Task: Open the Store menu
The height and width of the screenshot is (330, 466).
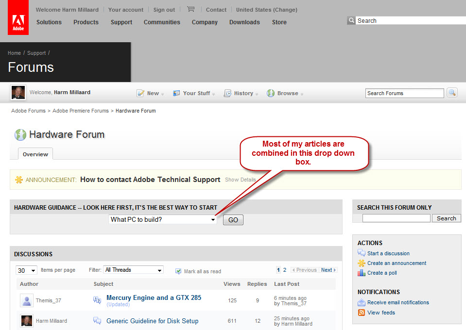Action: tap(279, 22)
